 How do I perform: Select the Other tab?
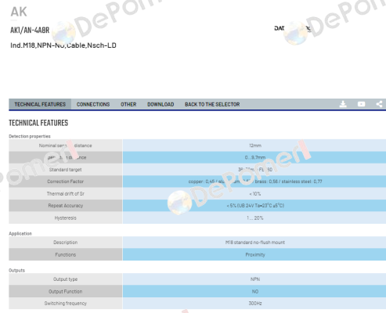coord(128,104)
